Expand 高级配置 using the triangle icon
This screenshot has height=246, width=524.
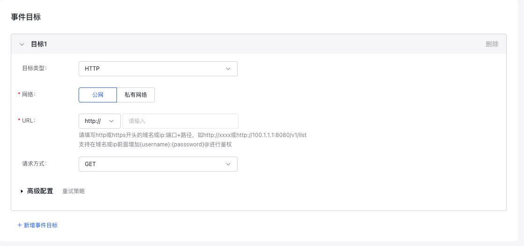(22, 191)
